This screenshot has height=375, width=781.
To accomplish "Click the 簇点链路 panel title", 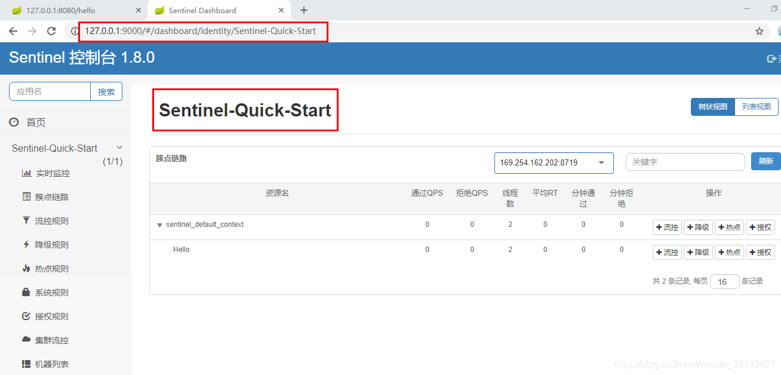I will [x=171, y=158].
